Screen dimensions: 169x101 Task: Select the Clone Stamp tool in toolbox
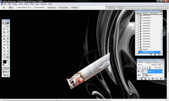tap(4, 39)
